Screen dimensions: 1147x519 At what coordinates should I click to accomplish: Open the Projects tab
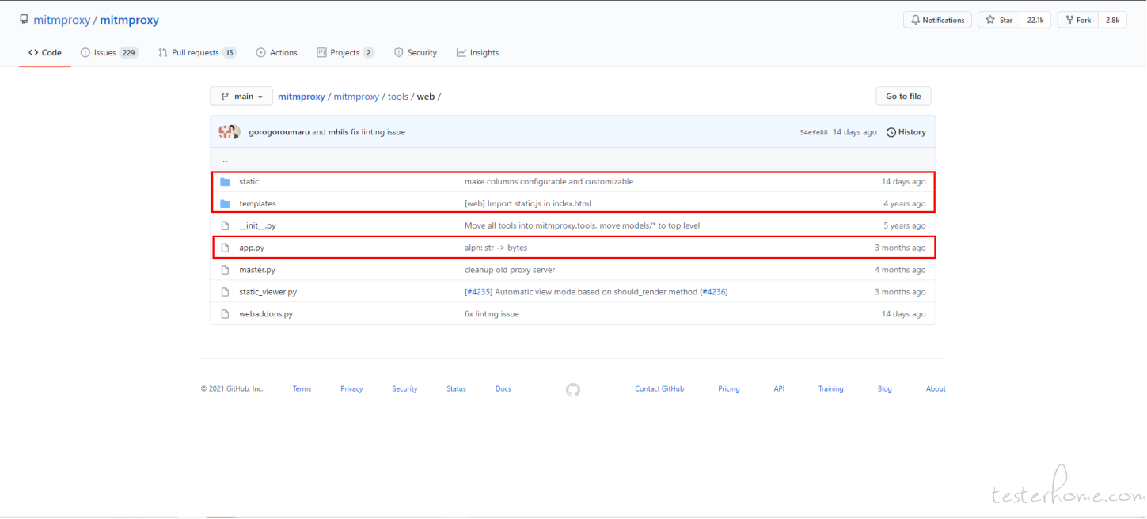(345, 53)
